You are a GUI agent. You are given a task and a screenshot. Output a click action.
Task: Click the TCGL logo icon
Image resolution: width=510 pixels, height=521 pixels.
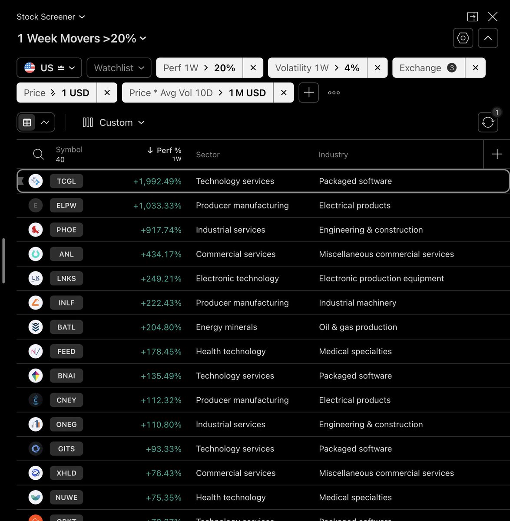36,181
